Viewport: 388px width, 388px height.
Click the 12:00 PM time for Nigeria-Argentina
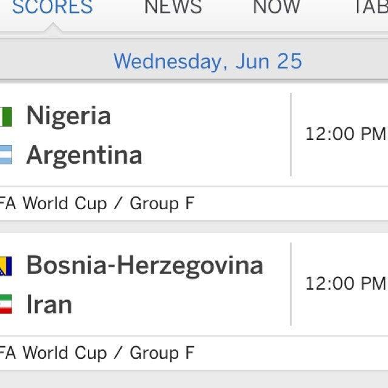[345, 134]
